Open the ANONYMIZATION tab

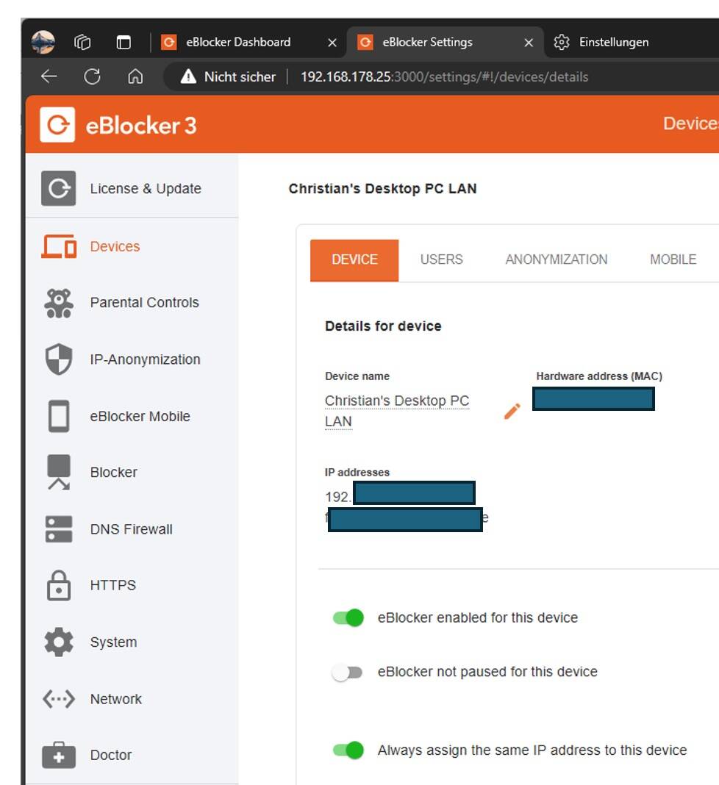[x=557, y=260]
